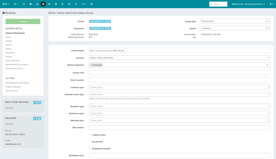Enable the No attrition checkbox
This screenshot has height=159, width=276.
pyautogui.click(x=90, y=142)
